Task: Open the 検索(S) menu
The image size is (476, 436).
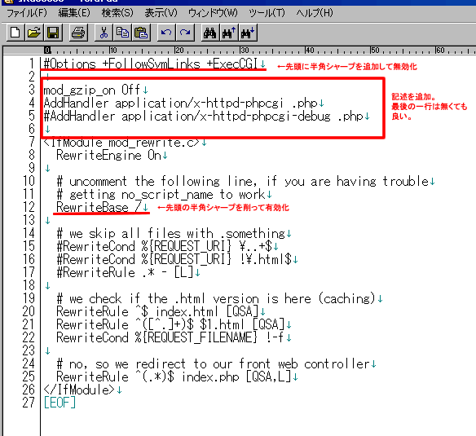Action: click(x=117, y=13)
